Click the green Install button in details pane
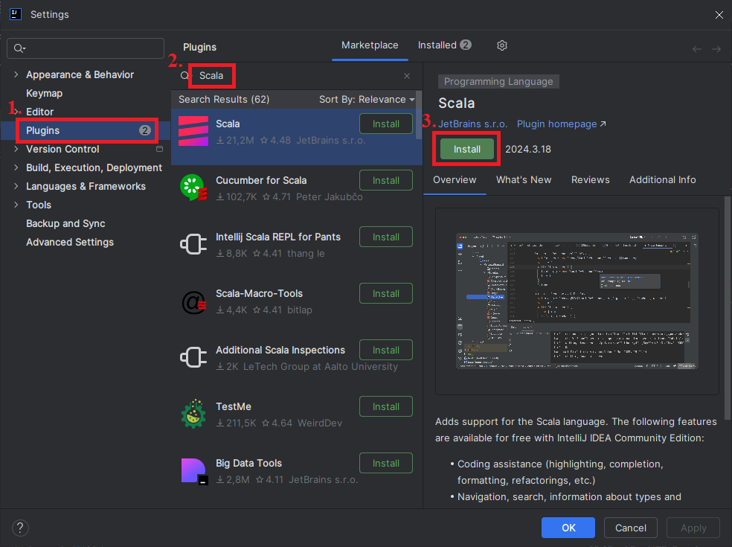The height and width of the screenshot is (547, 732). pos(467,149)
